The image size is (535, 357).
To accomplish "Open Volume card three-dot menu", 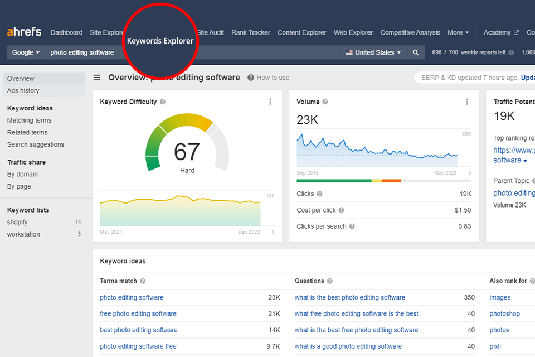I will pos(467,102).
